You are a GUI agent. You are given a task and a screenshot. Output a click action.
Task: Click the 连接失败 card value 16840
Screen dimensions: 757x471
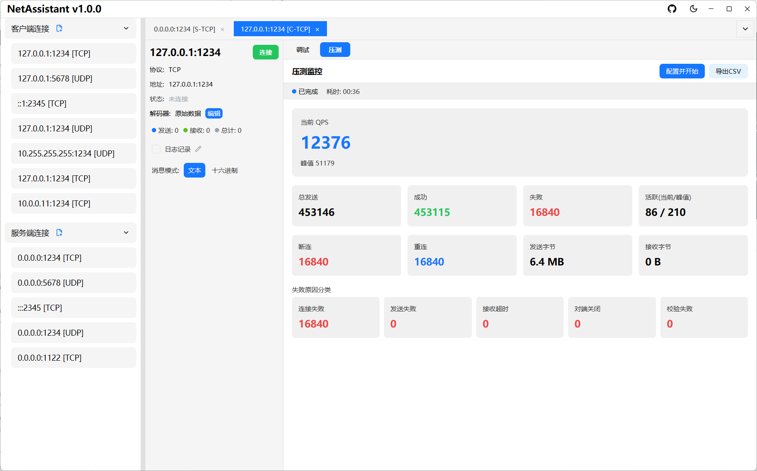(314, 324)
